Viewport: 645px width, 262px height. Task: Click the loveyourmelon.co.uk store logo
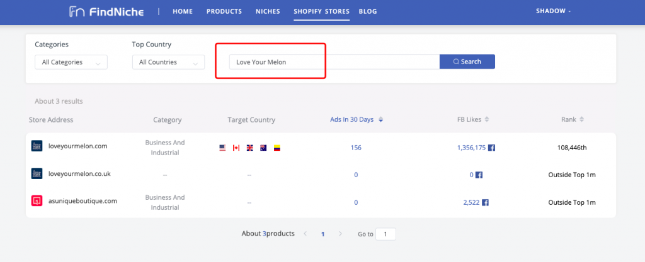coord(37,173)
